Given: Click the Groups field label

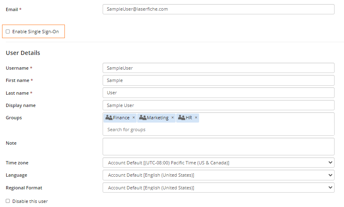Looking at the screenshot, I should (14, 118).
